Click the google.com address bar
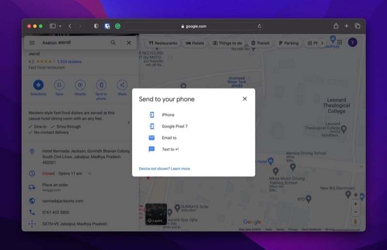The image size is (387, 250). 193,26
